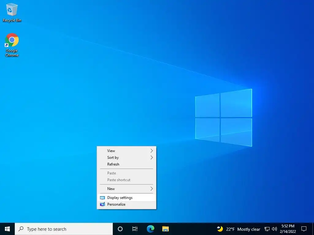
Task: Click the 22°F Mostly clear weather text
Action: (x=243, y=229)
